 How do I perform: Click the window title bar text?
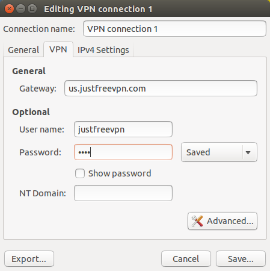[x=98, y=9]
